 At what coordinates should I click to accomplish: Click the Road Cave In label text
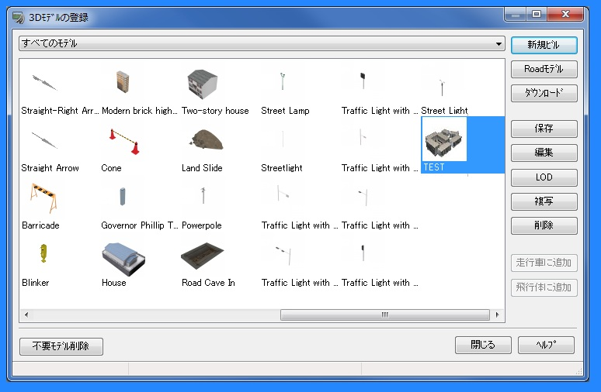(x=208, y=283)
